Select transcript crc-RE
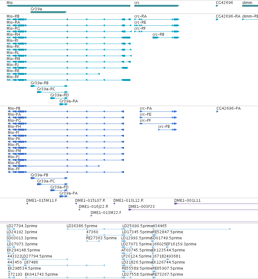This screenshot has width=258, height=279. pyautogui.click(x=140, y=22)
